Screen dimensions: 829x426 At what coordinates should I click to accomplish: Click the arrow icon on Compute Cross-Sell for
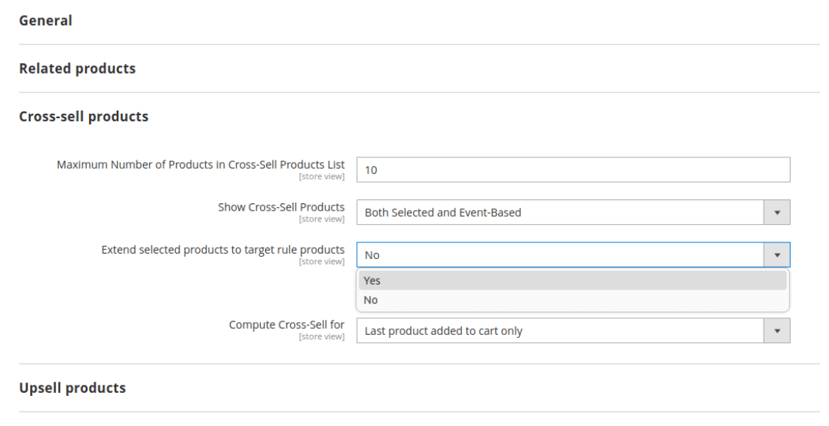(x=777, y=331)
